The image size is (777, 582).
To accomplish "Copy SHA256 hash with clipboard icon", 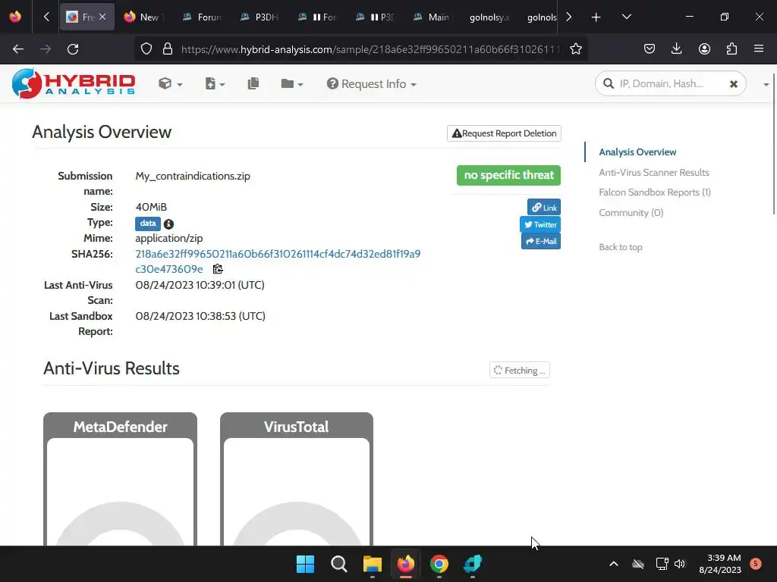I will (x=218, y=269).
